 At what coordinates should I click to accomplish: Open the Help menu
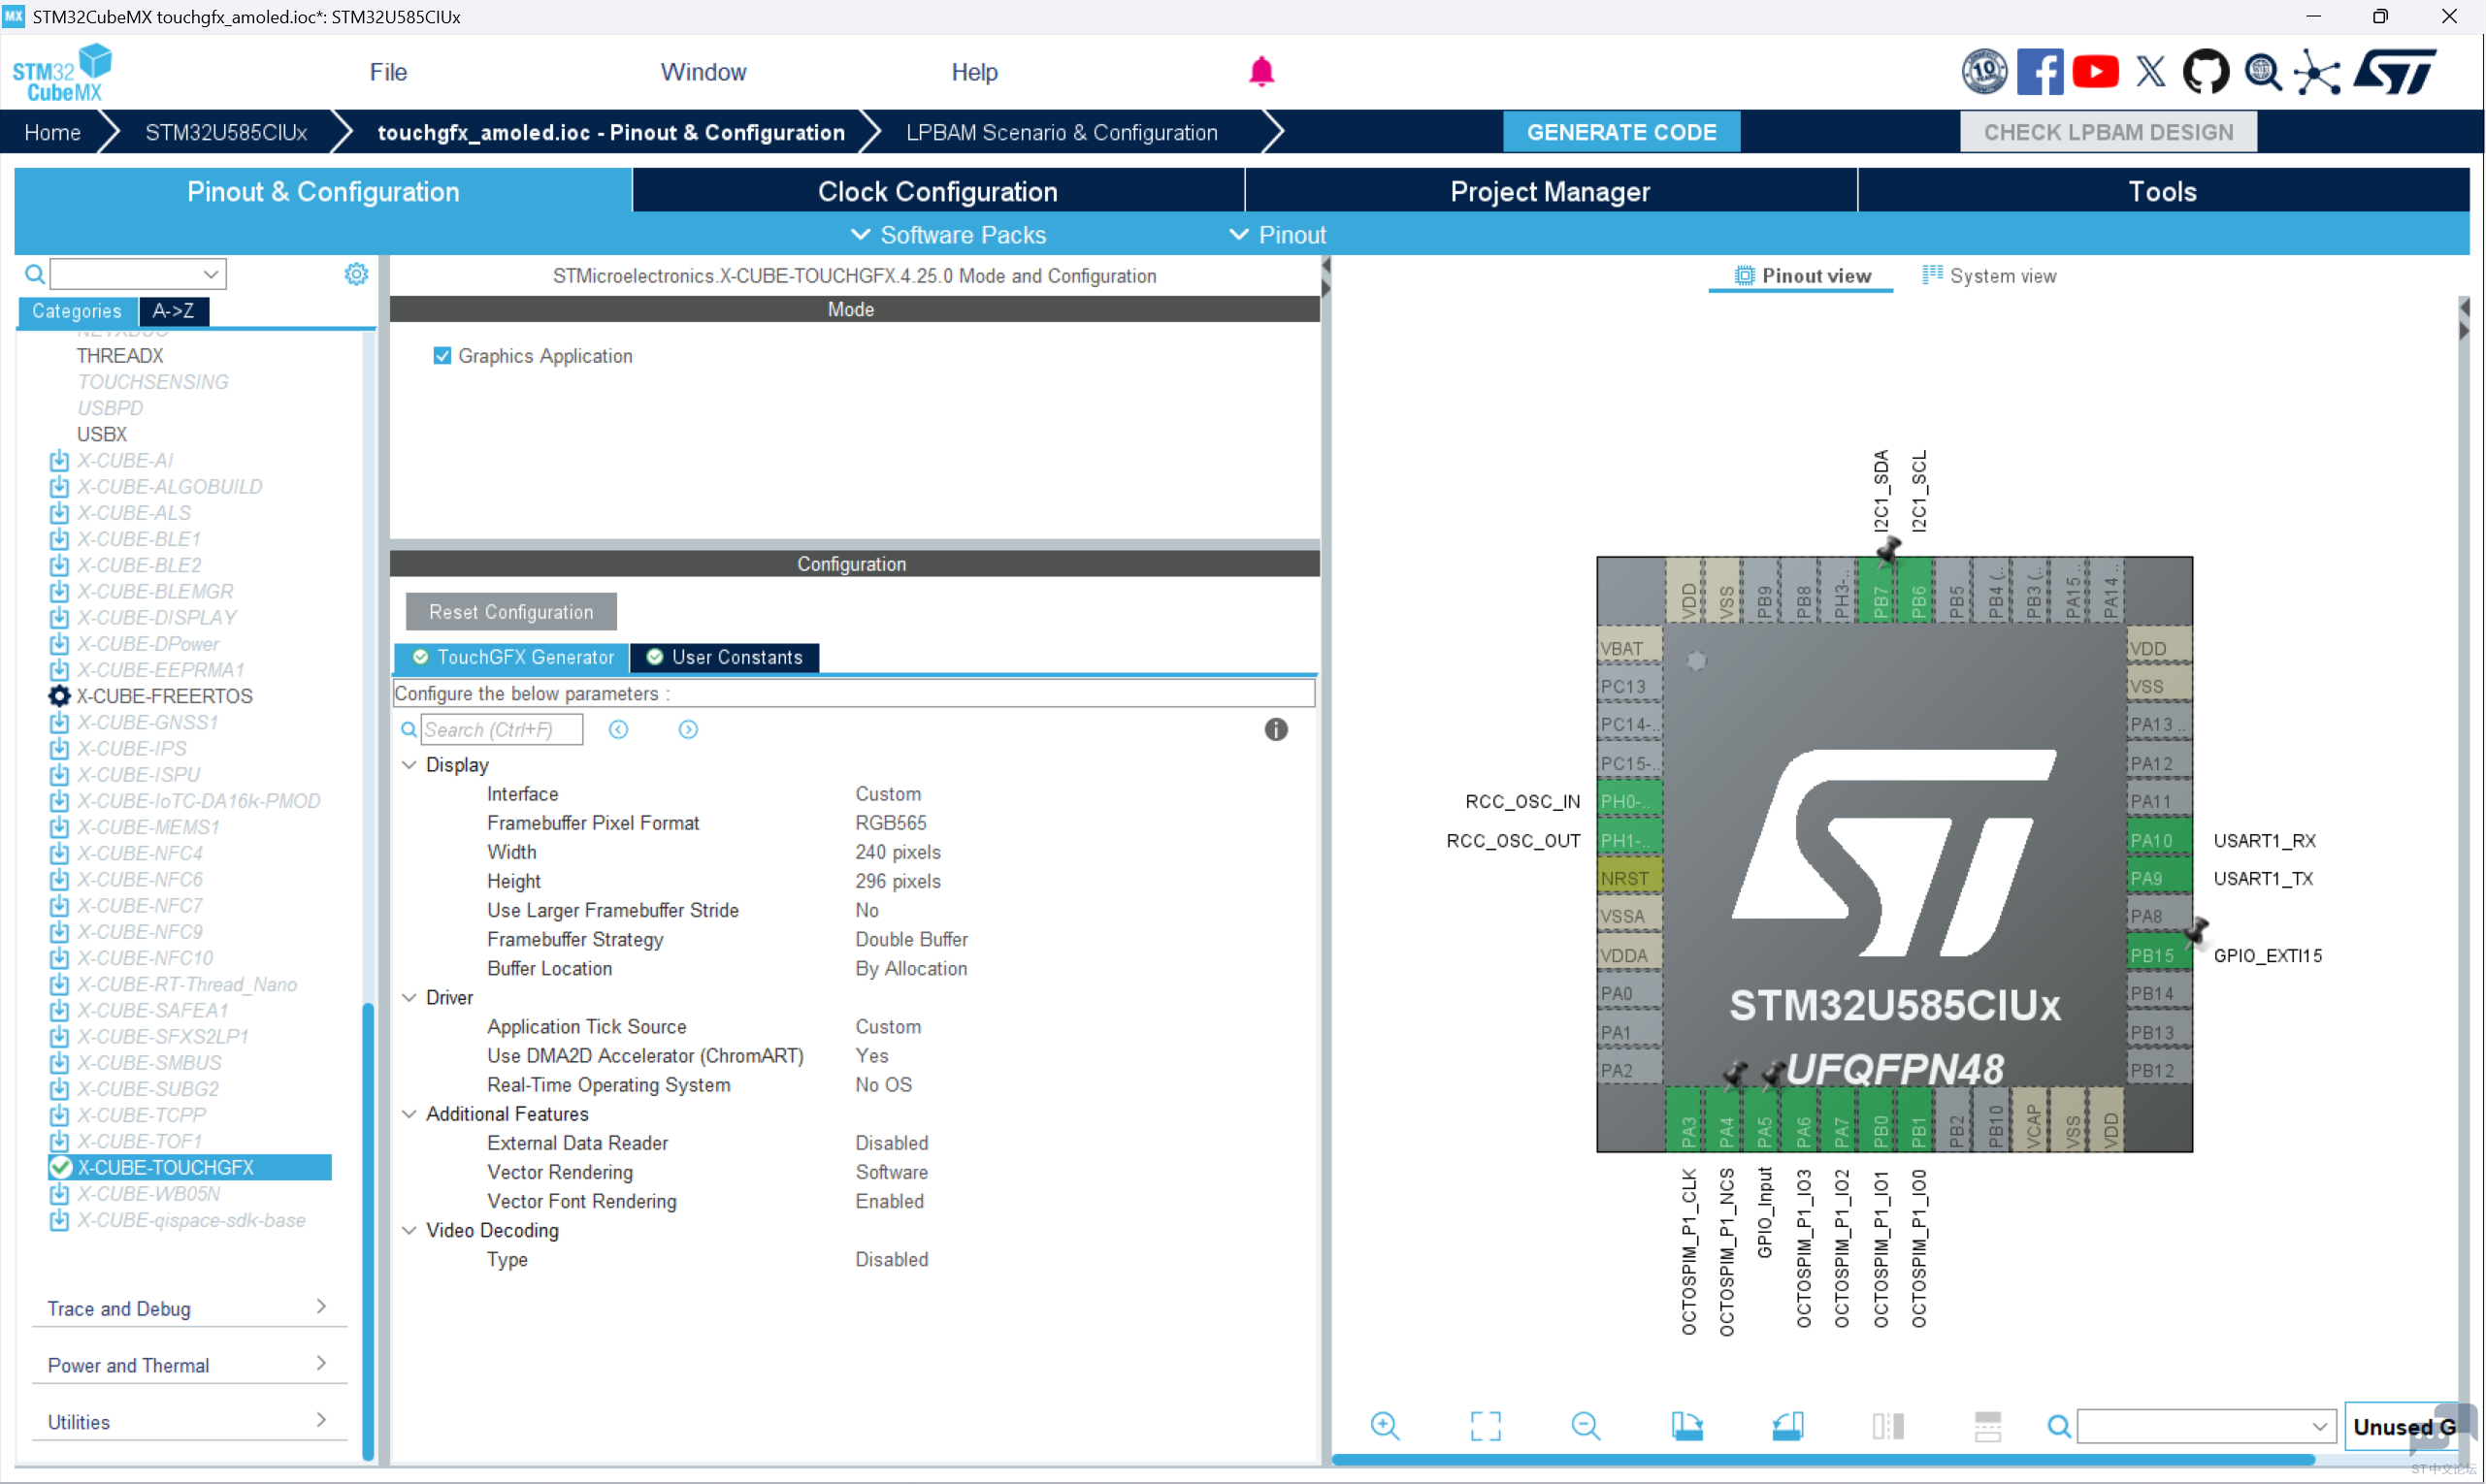pyautogui.click(x=974, y=72)
